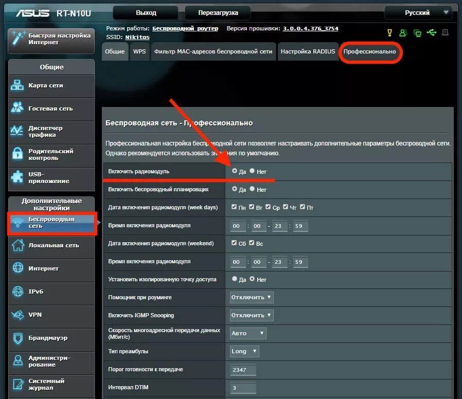Open Быстрая настройка Интернет menu item
Image resolution: width=462 pixels, height=399 pixels.
click(51, 41)
